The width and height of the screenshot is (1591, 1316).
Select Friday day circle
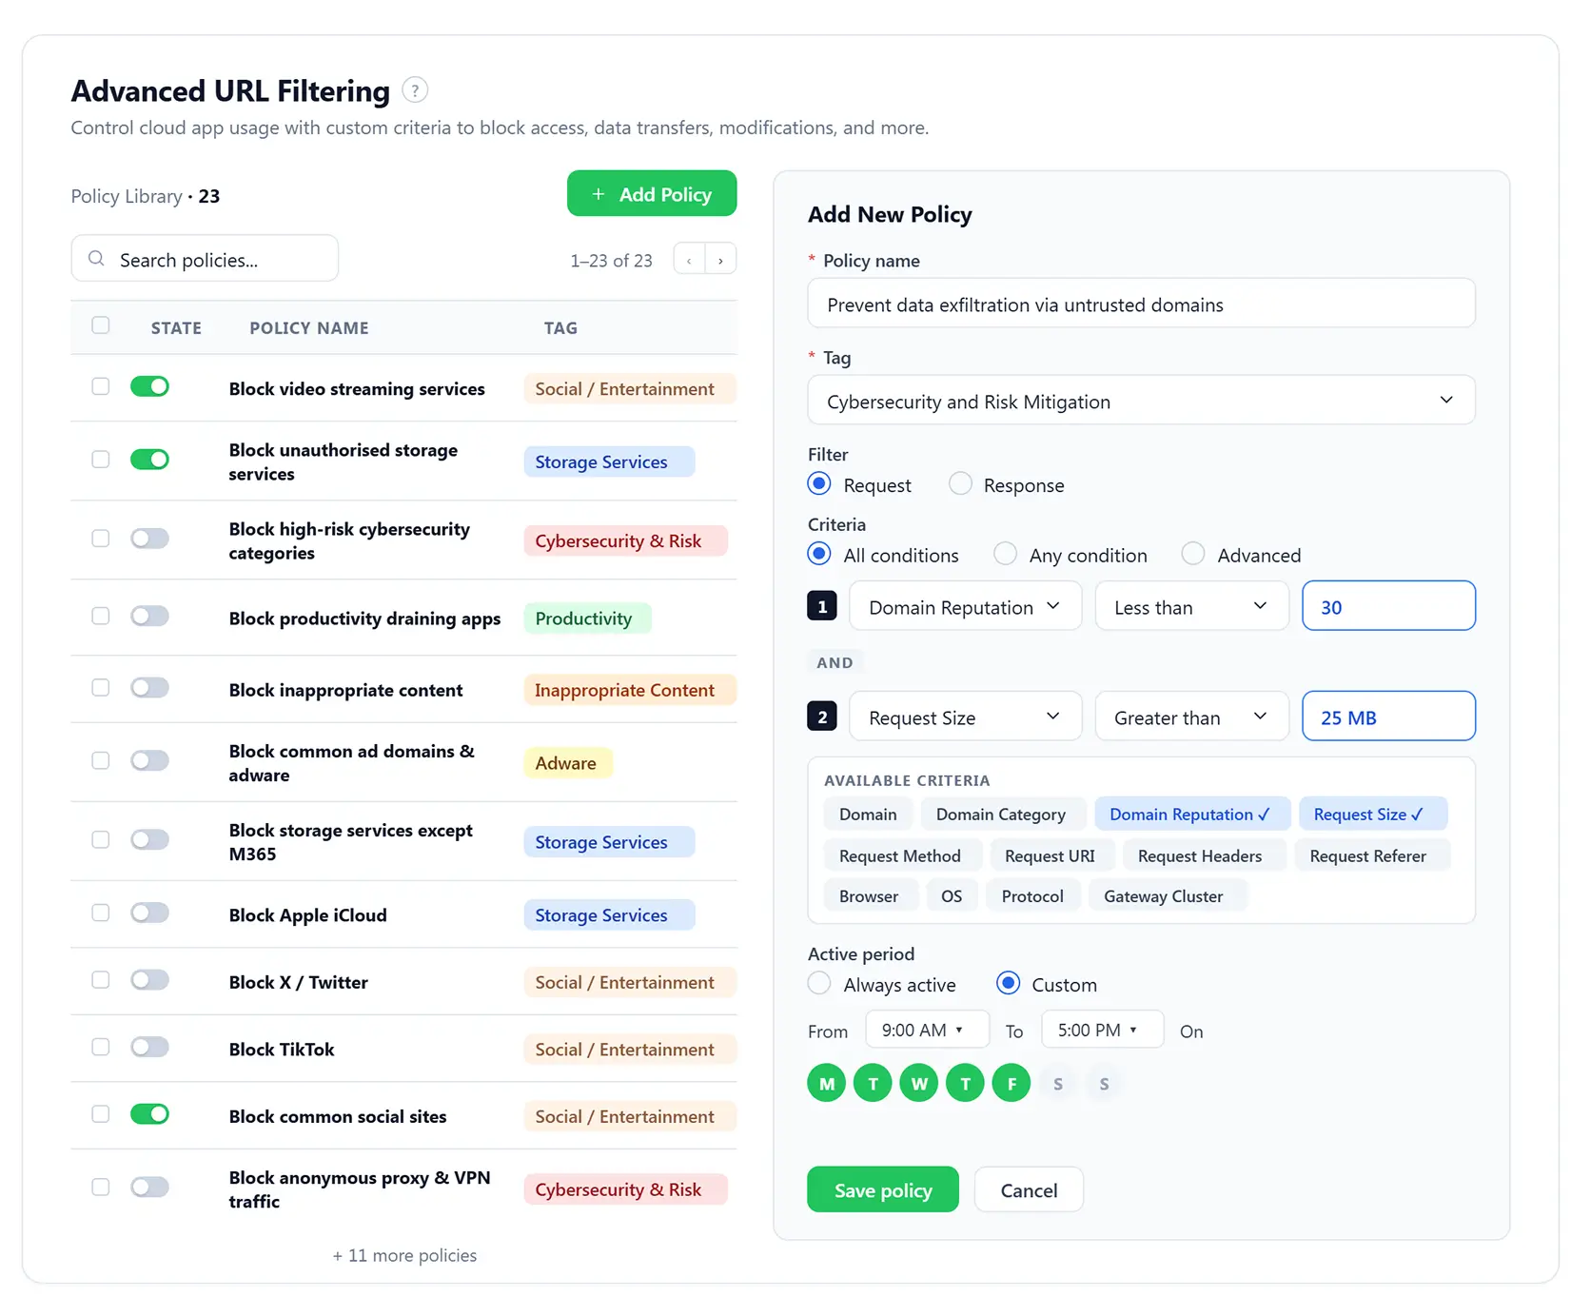(1012, 1083)
